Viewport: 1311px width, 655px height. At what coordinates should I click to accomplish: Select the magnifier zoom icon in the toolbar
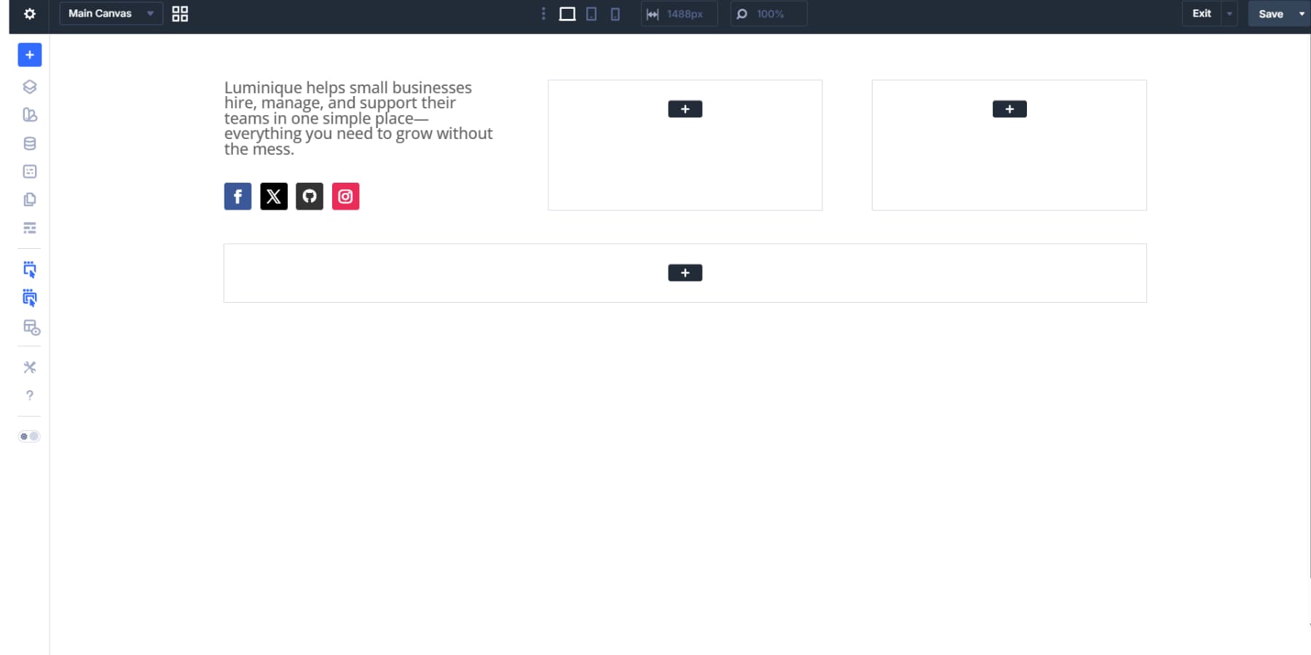[741, 13]
